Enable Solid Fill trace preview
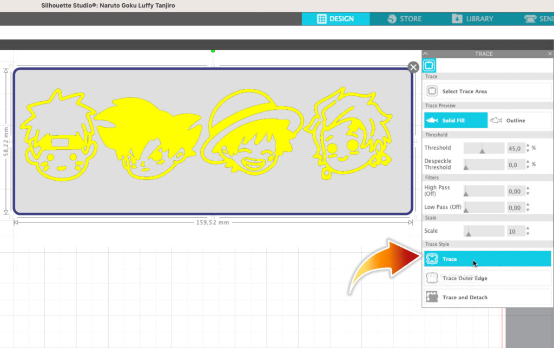554x348 pixels. pos(456,120)
